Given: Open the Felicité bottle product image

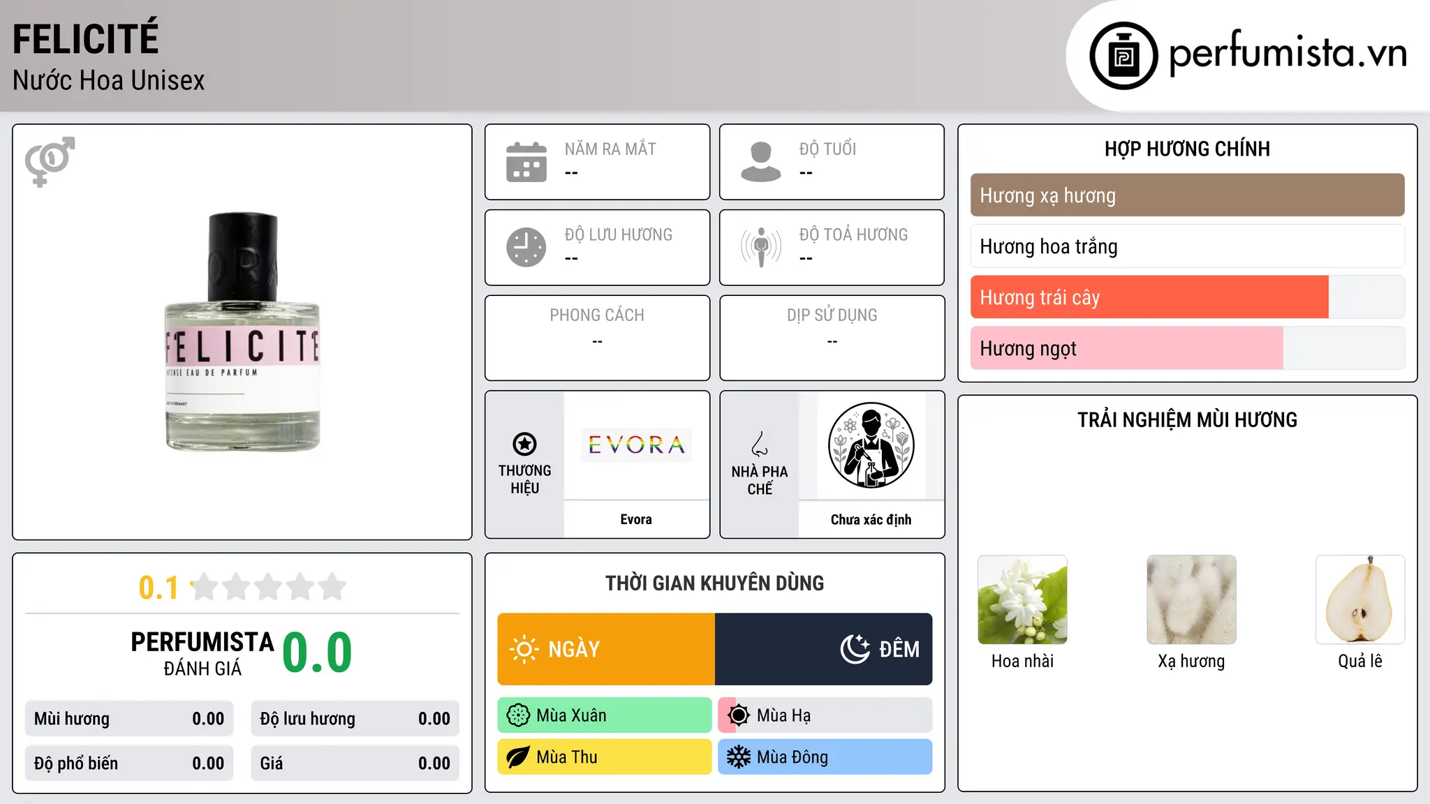Looking at the screenshot, I should 242,332.
